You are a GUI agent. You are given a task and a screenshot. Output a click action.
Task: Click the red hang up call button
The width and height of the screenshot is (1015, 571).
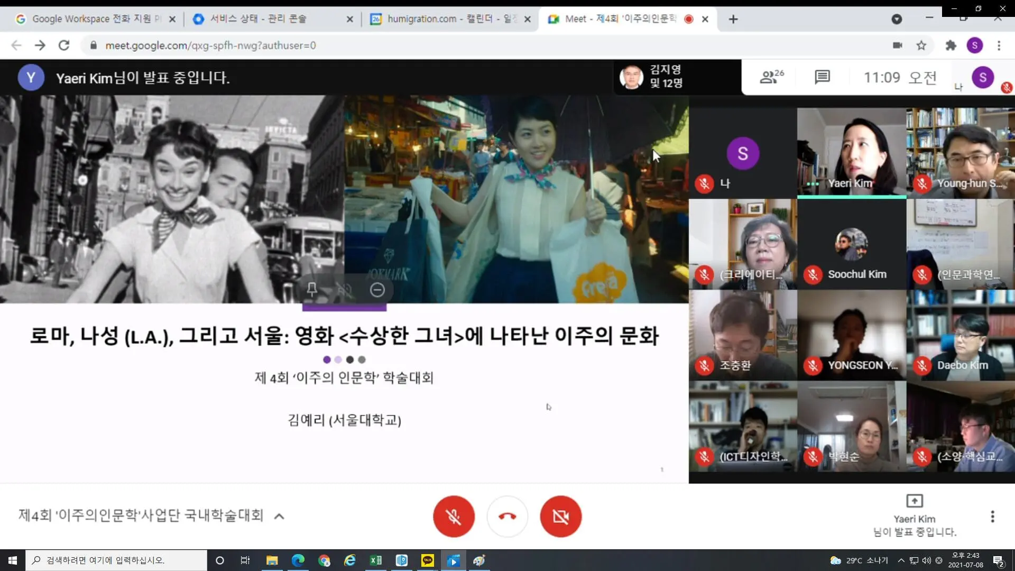click(507, 517)
